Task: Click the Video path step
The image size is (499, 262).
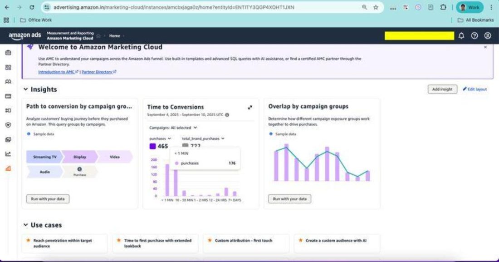Action: 115,157
